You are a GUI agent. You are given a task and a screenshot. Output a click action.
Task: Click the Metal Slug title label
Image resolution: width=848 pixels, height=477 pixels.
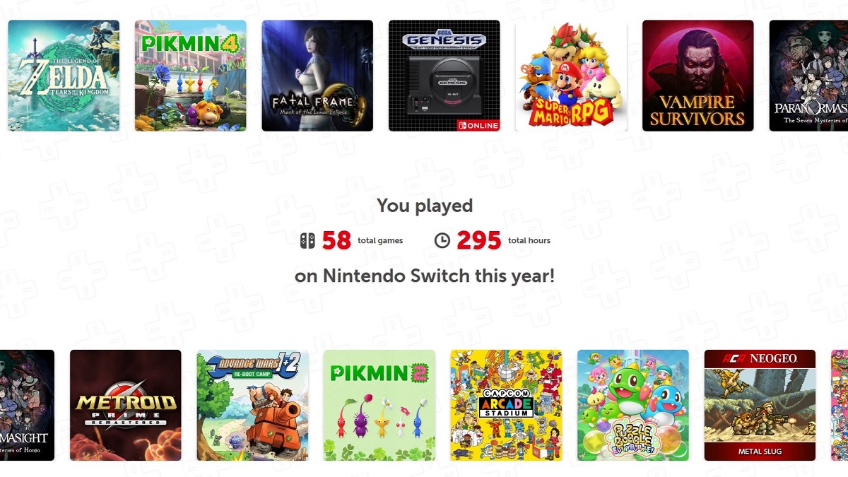pos(760,451)
